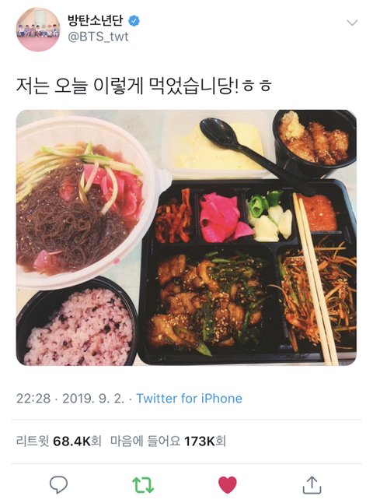
Task: Click the blue verified badge checkmark
Action: pyautogui.click(x=134, y=21)
